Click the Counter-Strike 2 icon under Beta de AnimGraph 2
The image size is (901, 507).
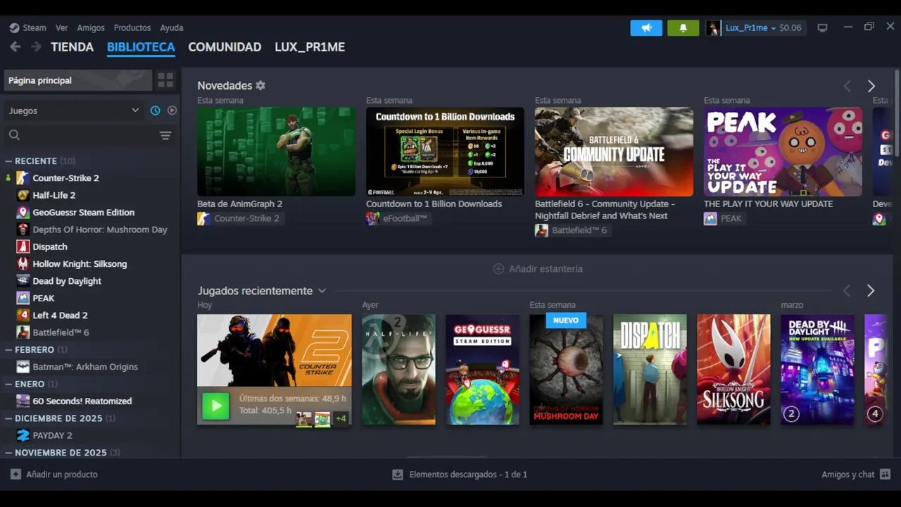coord(203,218)
